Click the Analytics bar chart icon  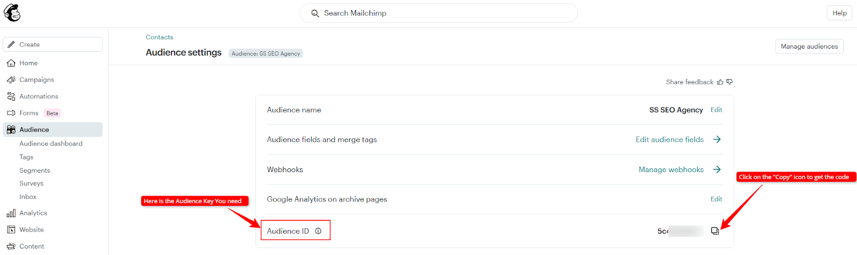tap(11, 213)
